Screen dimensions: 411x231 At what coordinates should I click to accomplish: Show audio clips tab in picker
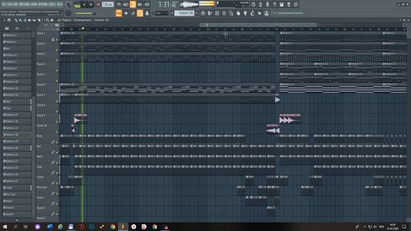pos(17,28)
